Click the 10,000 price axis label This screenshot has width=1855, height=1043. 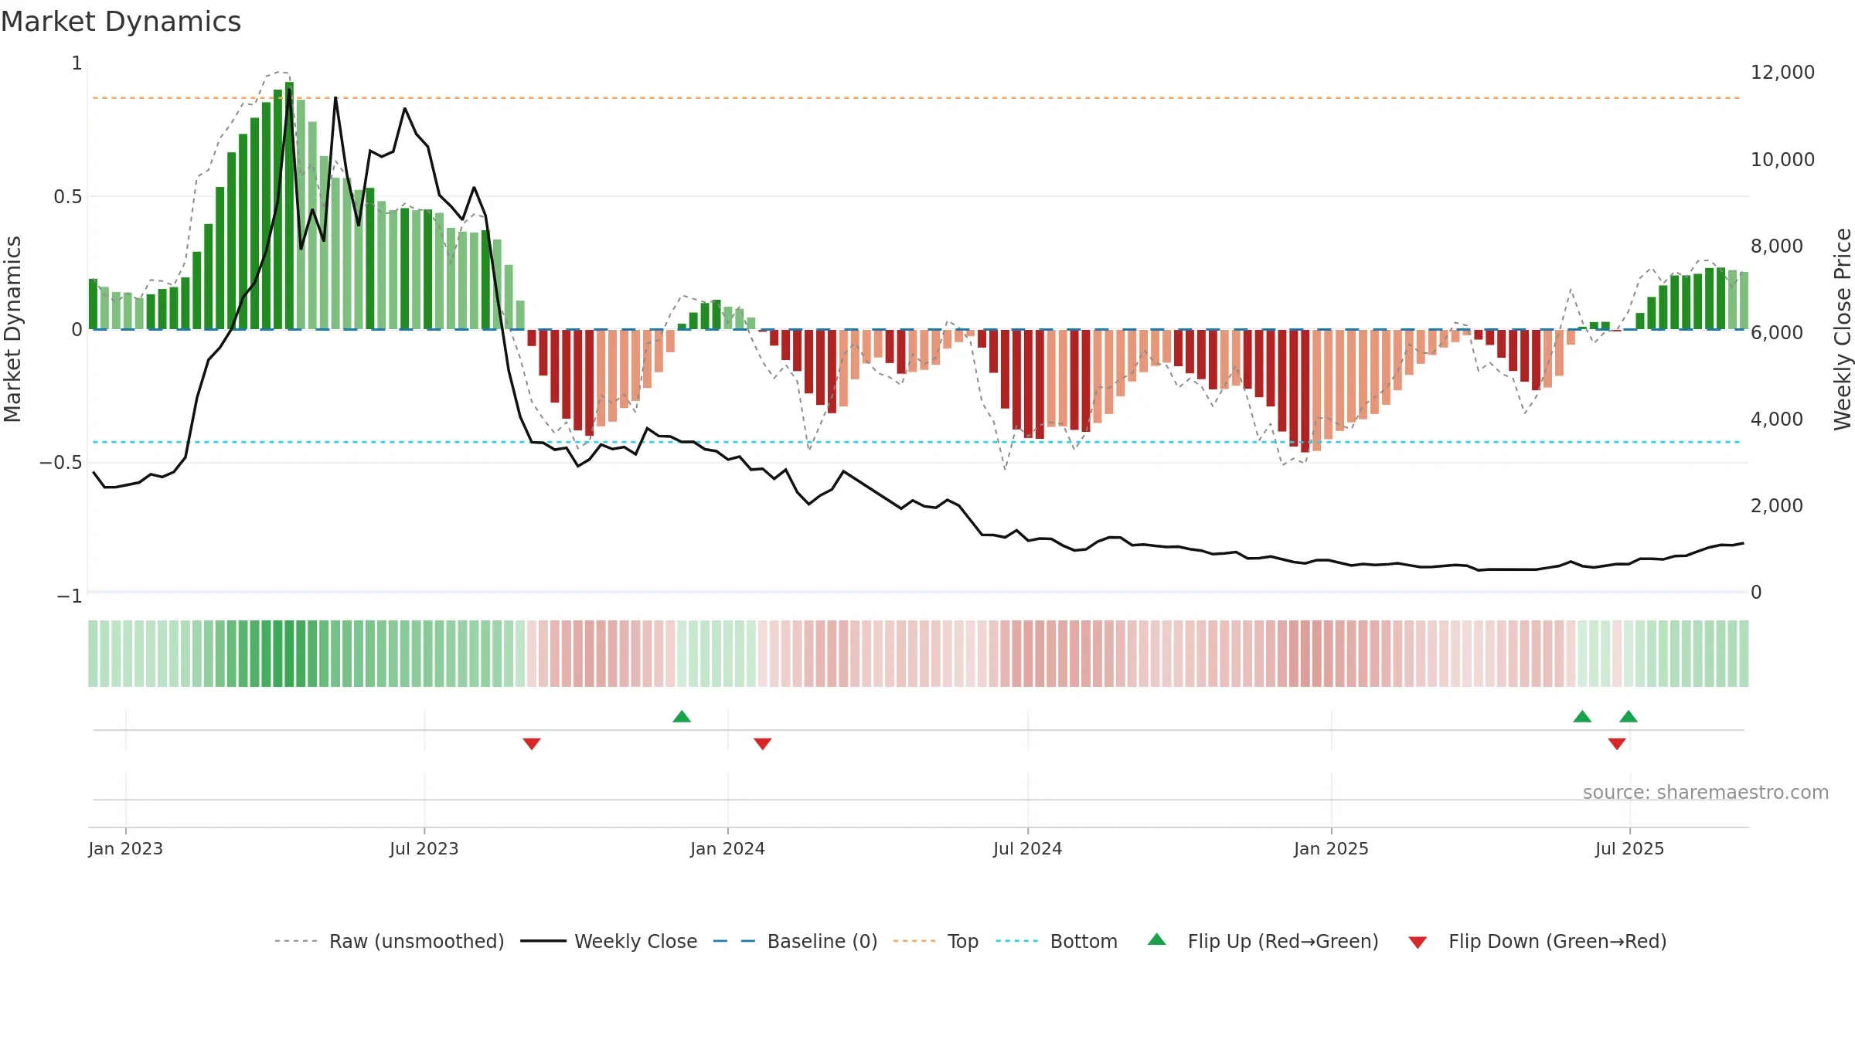coord(1782,159)
